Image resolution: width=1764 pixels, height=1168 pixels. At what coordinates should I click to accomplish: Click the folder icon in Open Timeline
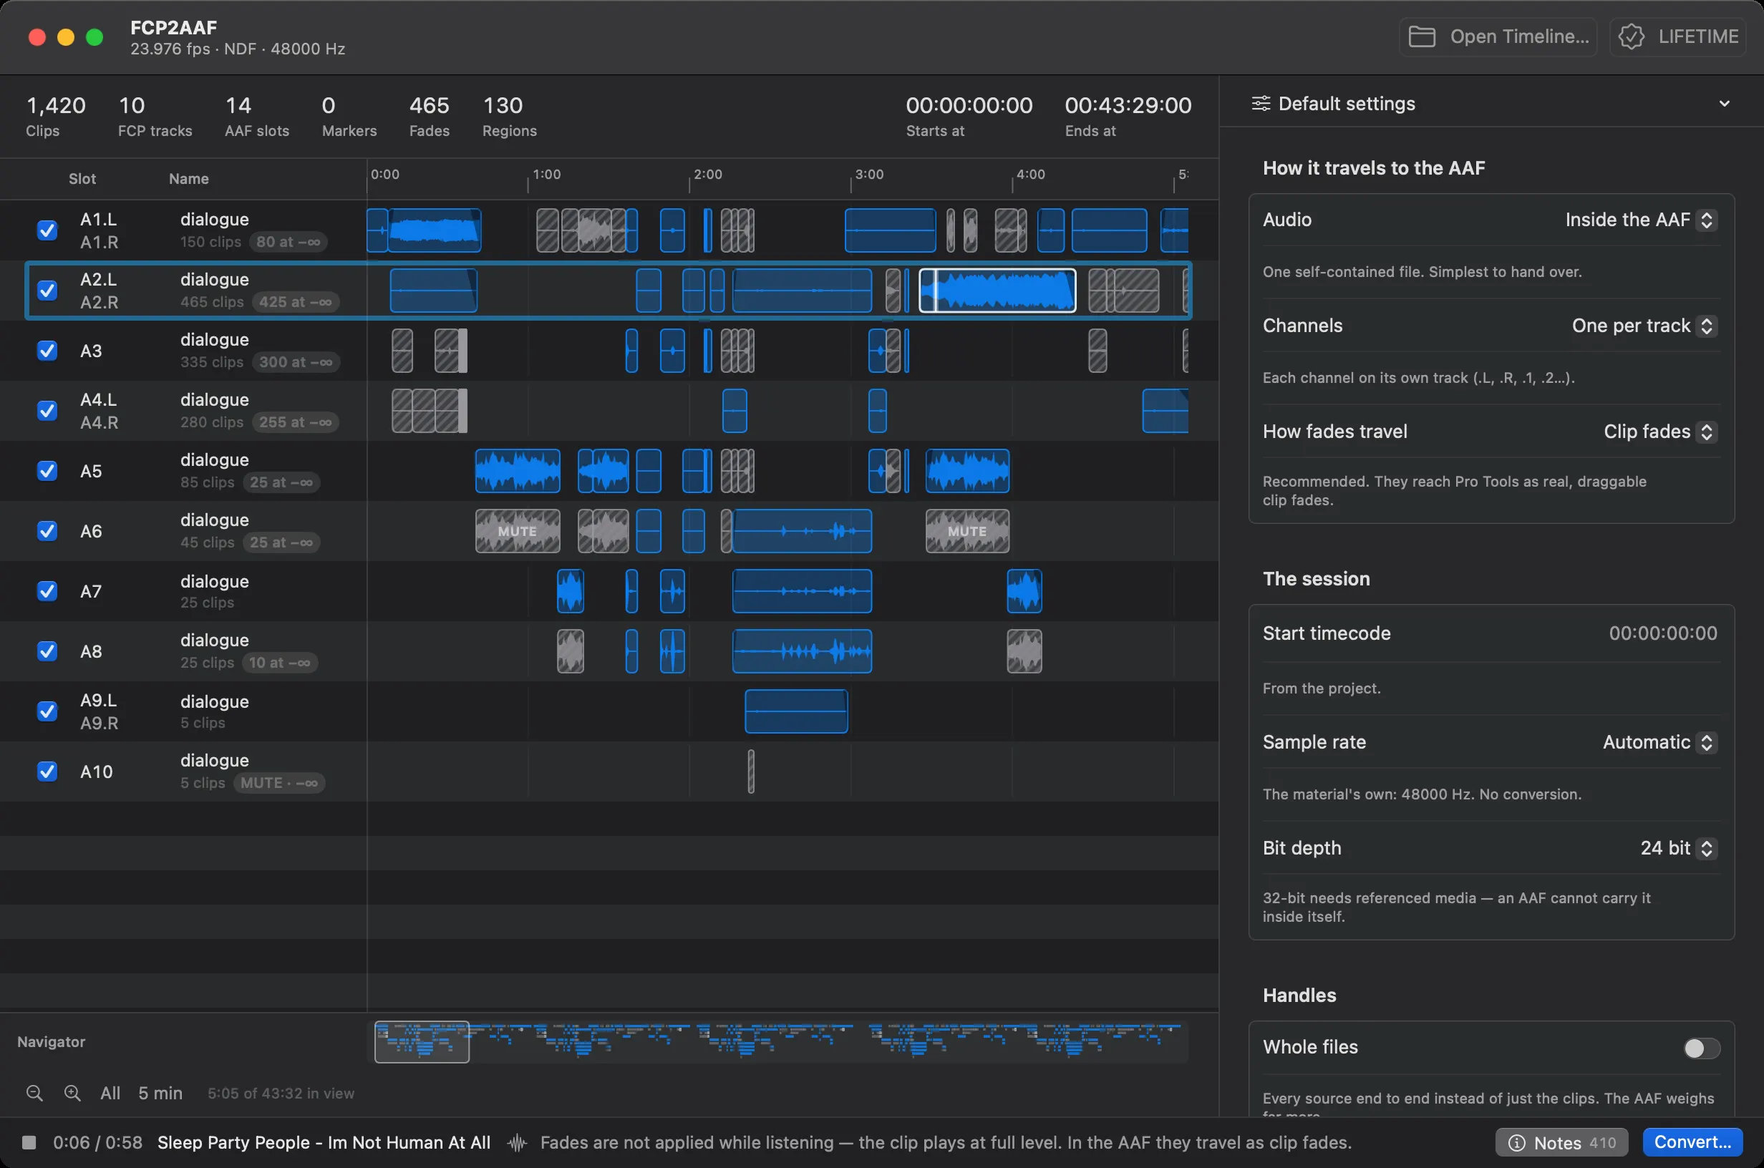click(x=1421, y=36)
